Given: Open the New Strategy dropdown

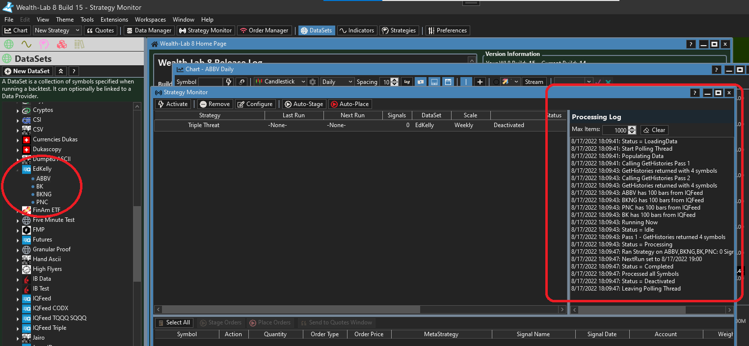Looking at the screenshot, I should tap(57, 30).
